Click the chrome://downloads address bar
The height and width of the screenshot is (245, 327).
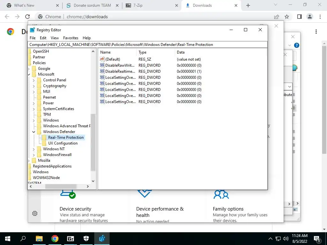[154, 17]
